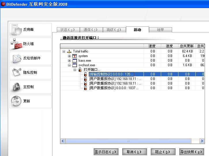Collapse the svchost.exe tree node
Viewport: 209px width, 156px height.
69,65
